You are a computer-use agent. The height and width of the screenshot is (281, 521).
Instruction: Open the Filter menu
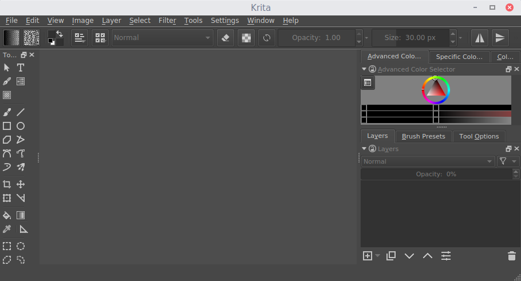pyautogui.click(x=167, y=21)
